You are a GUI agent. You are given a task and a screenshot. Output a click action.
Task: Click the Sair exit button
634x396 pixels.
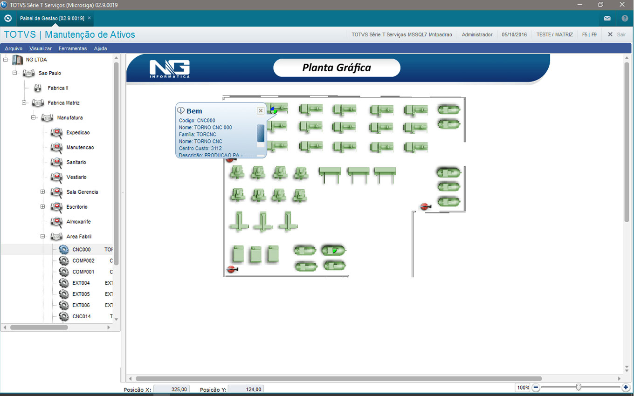pyautogui.click(x=617, y=34)
